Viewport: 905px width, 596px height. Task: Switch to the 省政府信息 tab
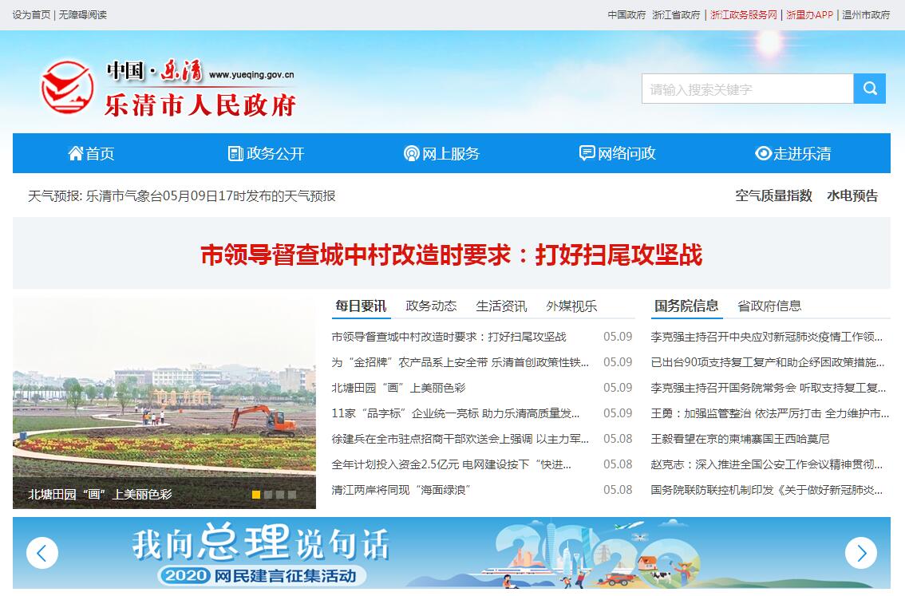click(769, 306)
